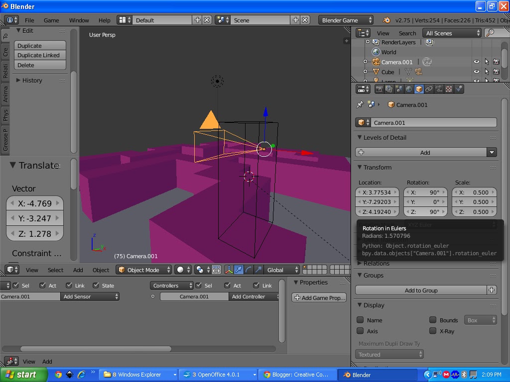Click the pin icon beside Camera.001 breadcrumb
This screenshot has height=382, width=510.
click(x=360, y=104)
